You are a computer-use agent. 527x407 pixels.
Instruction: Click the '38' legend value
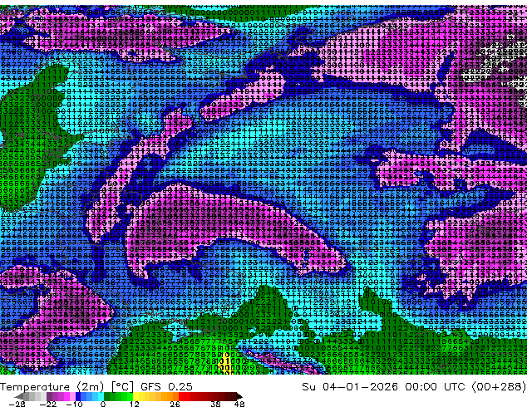pyautogui.click(x=216, y=404)
